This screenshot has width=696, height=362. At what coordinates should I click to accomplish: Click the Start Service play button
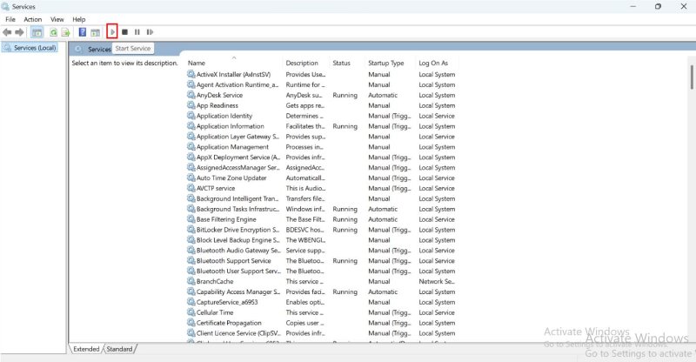pos(112,32)
